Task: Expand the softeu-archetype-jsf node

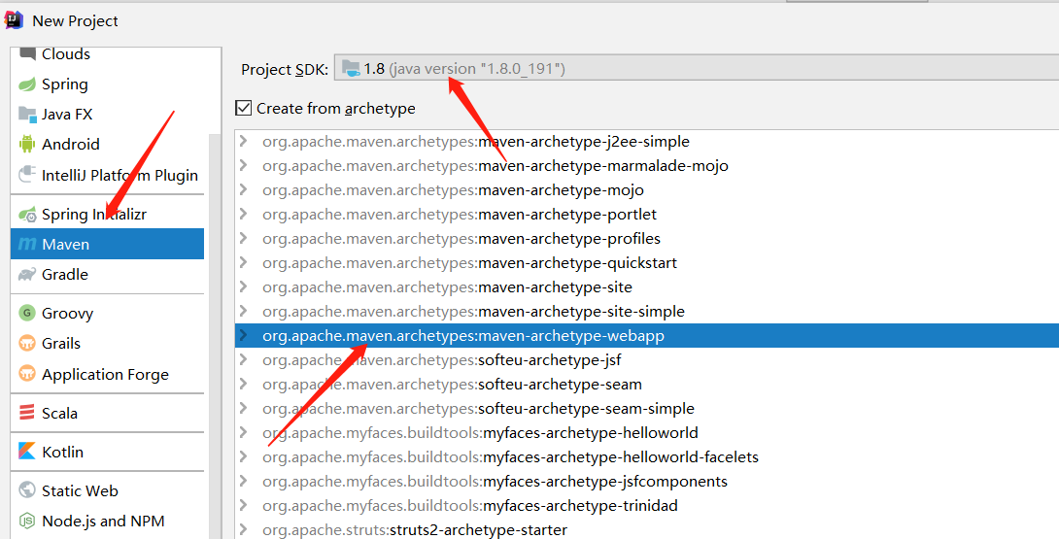Action: point(244,360)
